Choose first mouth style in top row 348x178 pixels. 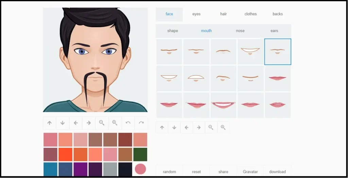coord(169,52)
